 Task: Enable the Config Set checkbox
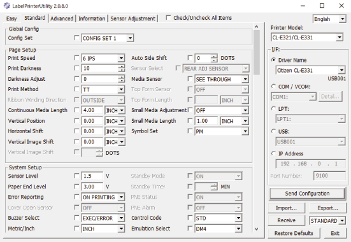pos(76,38)
